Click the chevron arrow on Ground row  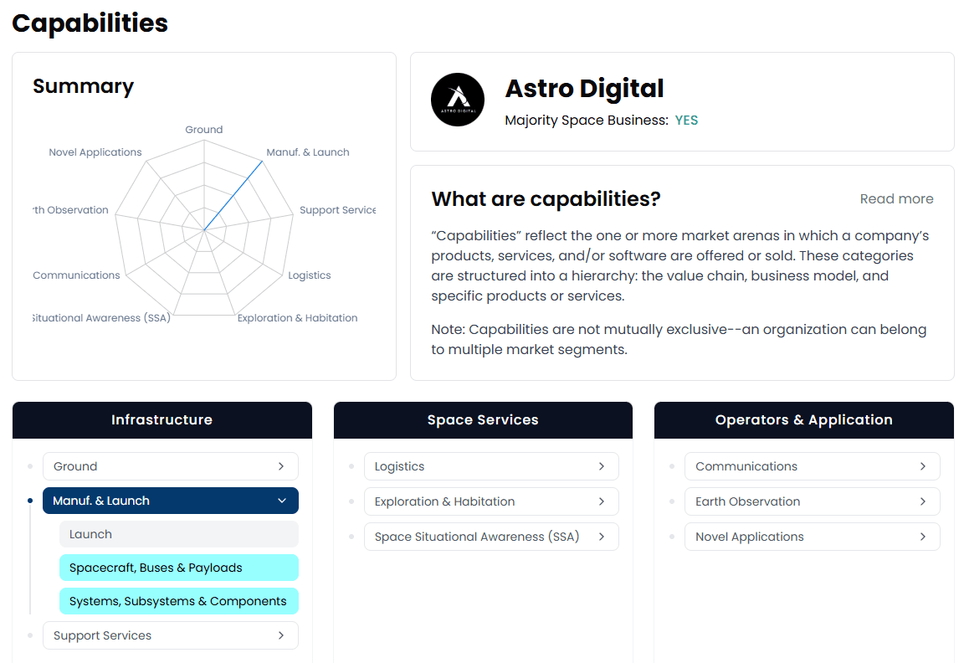coord(281,466)
